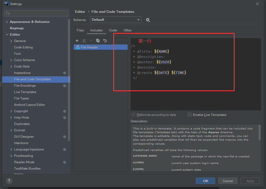Screen dimensions: 266x189
Task: Click the project-level icon beside GUI Designer
Action: point(65,137)
